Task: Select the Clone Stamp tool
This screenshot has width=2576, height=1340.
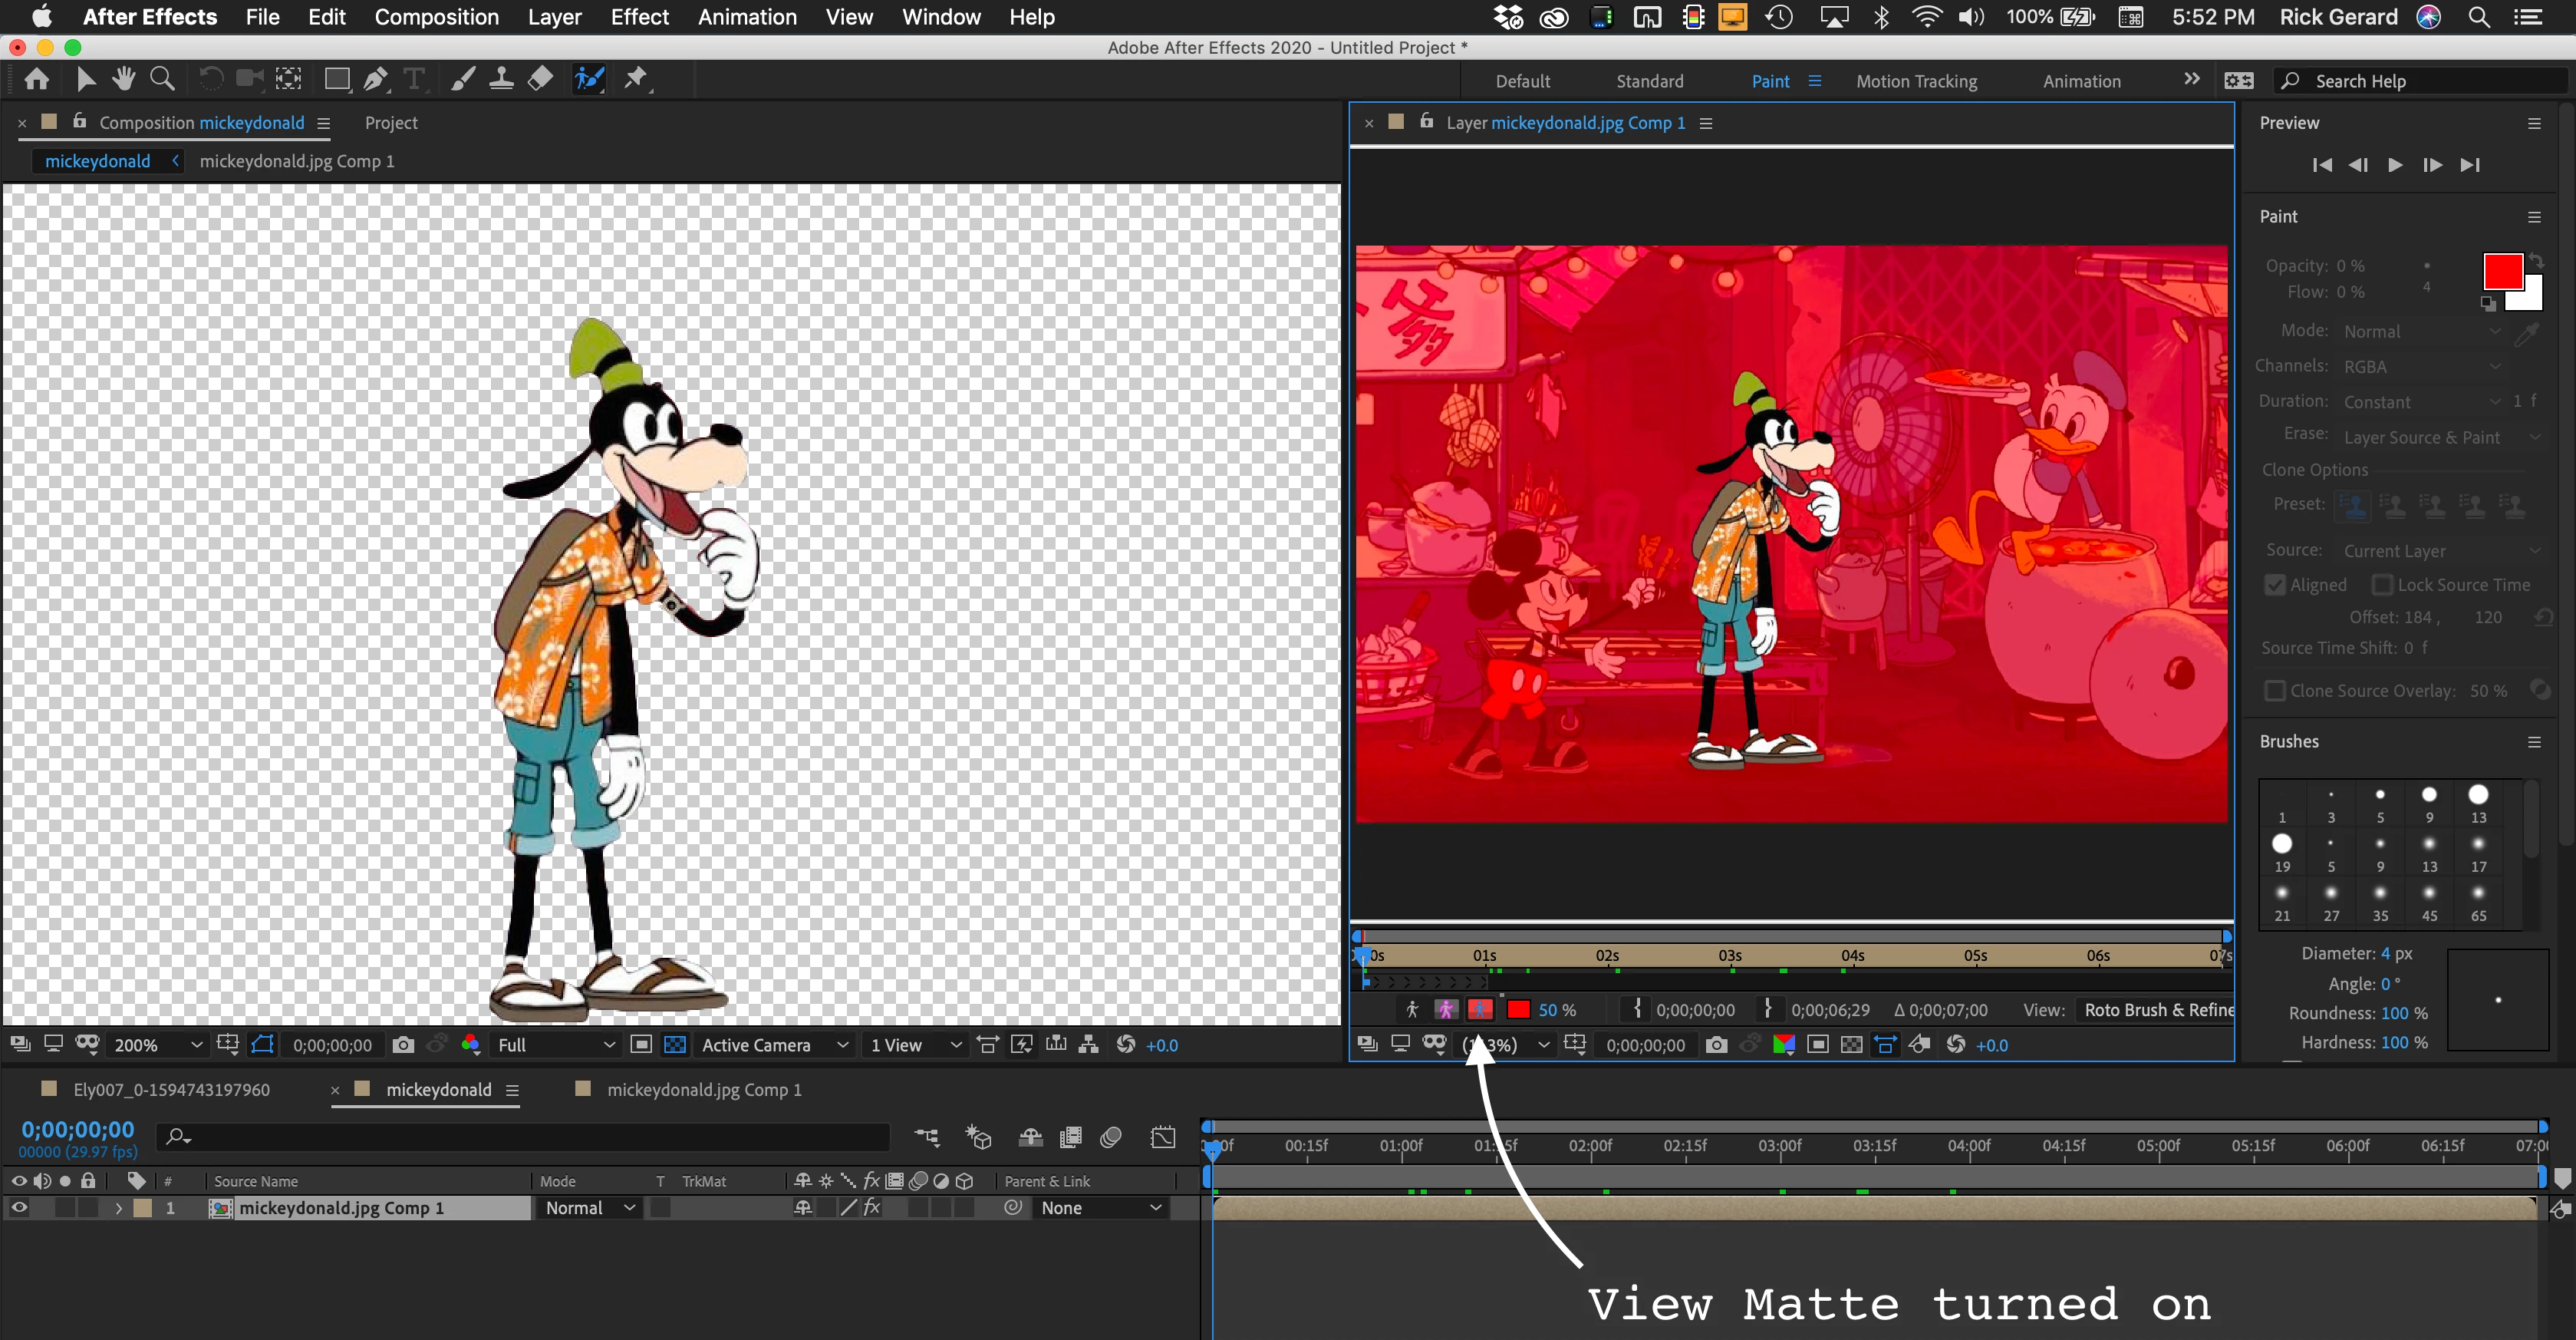Action: coord(501,79)
